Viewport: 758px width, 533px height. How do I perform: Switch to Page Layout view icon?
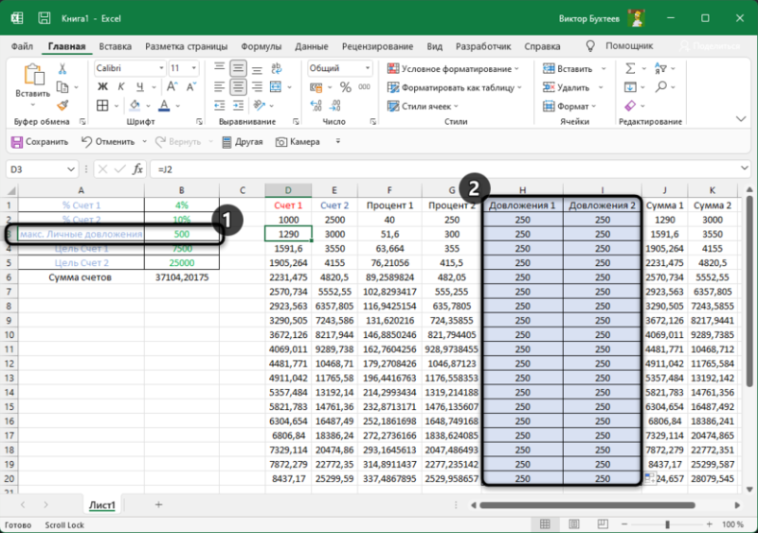click(574, 524)
